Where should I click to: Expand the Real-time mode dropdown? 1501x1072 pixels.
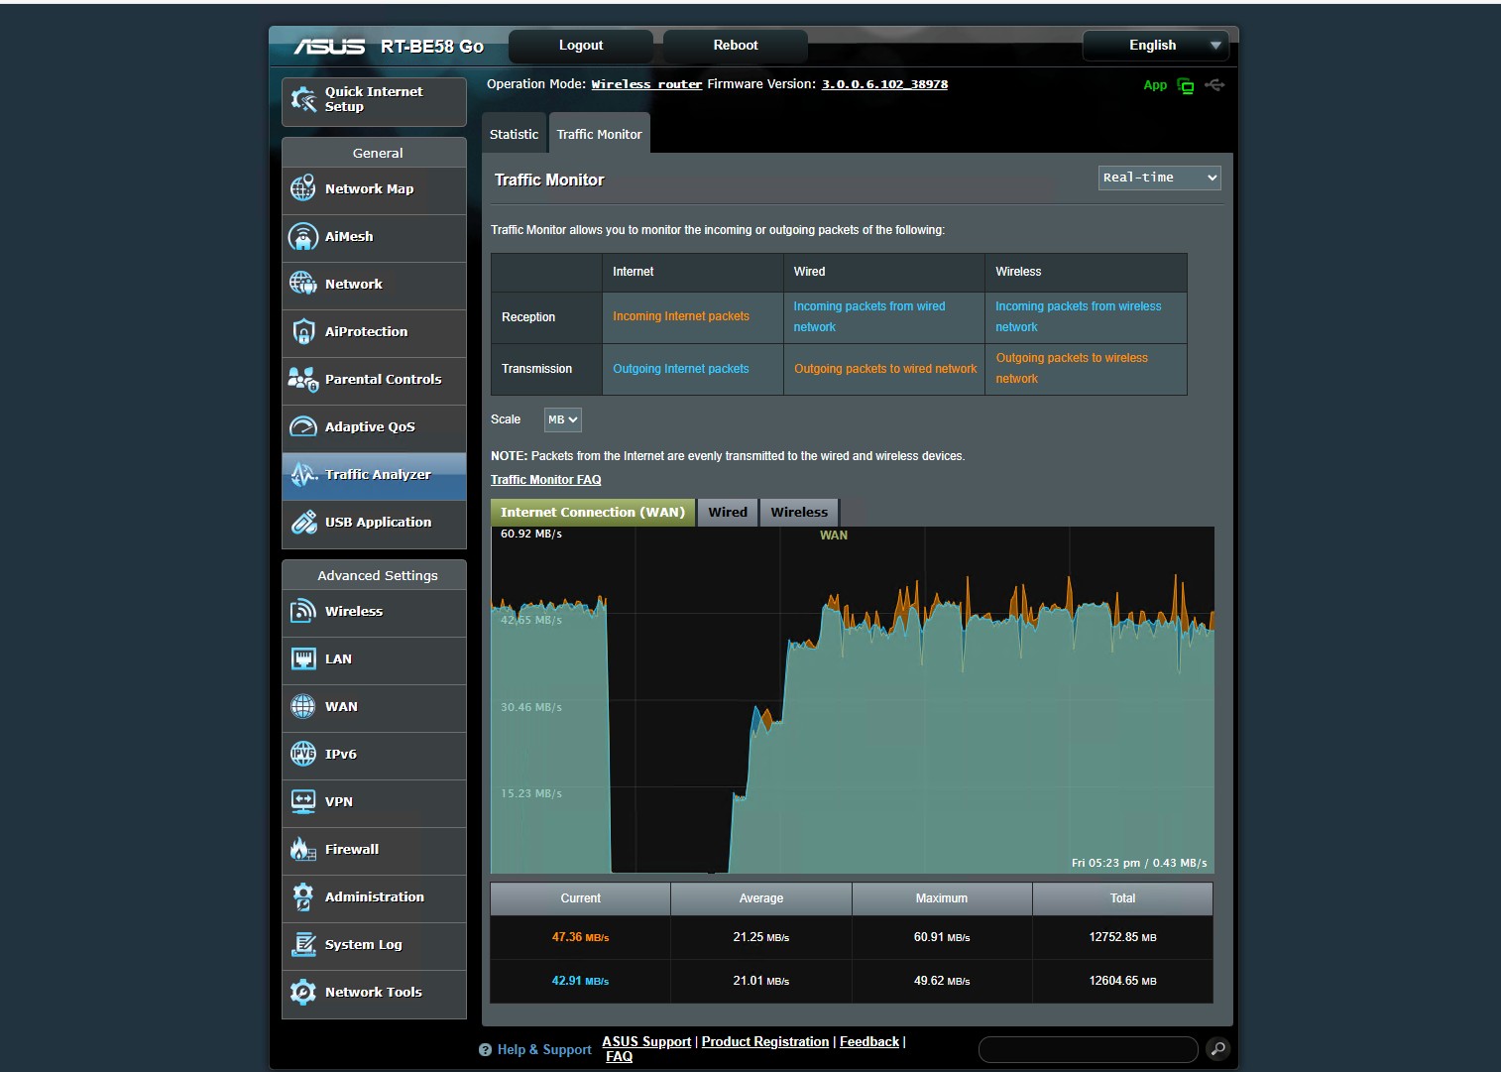tap(1159, 178)
